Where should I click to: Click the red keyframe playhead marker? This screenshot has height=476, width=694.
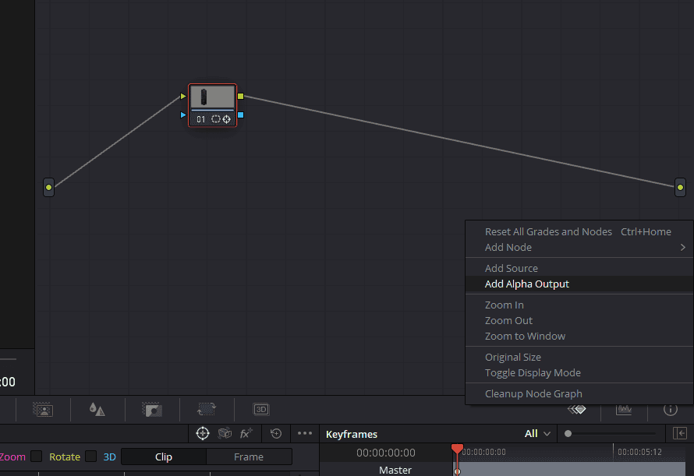pos(457,449)
